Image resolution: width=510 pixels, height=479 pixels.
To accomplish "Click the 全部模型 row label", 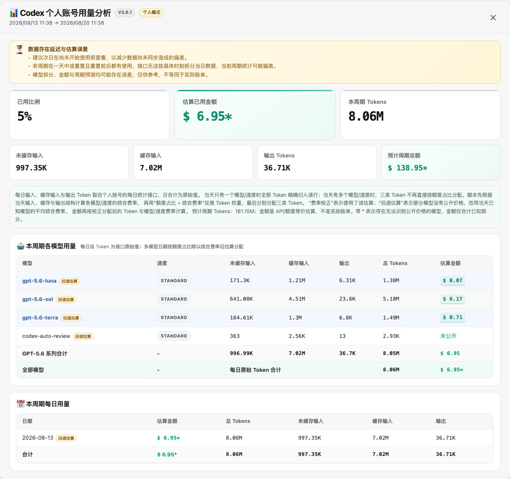I will 33,370.
